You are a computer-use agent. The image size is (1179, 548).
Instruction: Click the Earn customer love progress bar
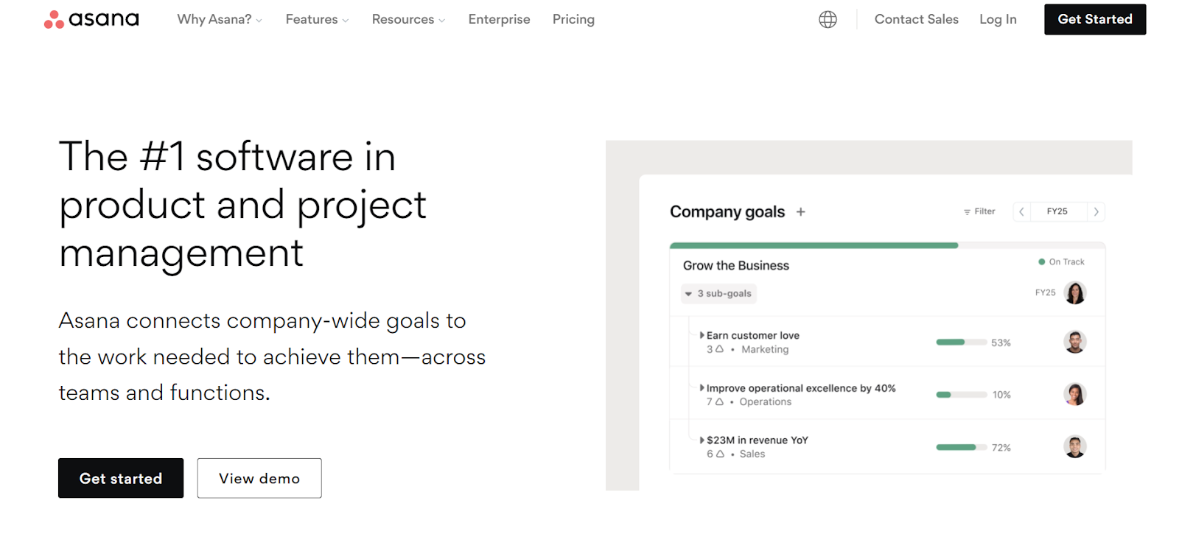click(961, 342)
